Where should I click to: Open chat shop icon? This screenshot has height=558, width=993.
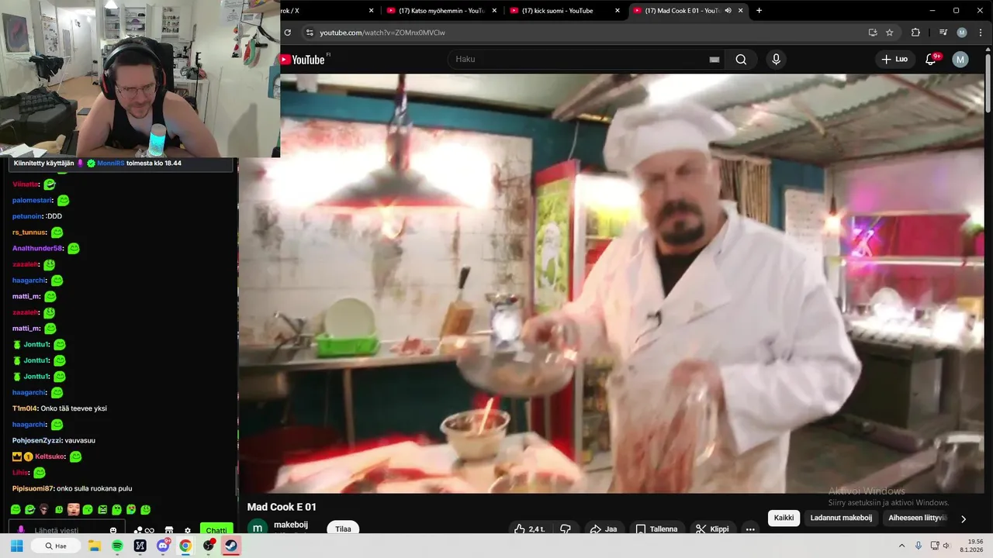point(169,531)
